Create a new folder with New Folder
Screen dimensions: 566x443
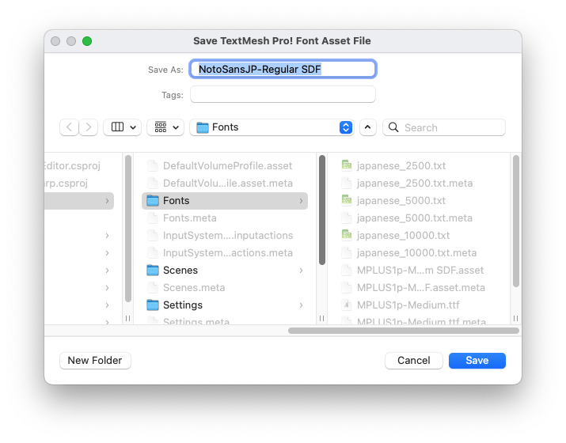coord(95,361)
